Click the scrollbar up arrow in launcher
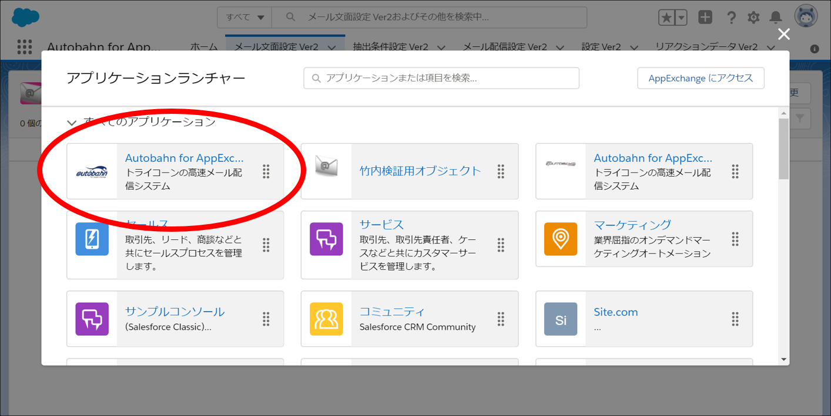This screenshot has width=831, height=416. click(783, 113)
